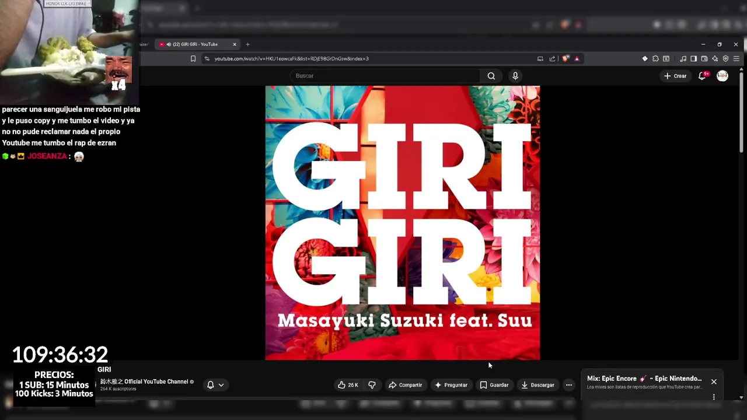747x420 pixels.
Task: Click the Leo AI sparkle toolbar icon
Action: click(x=715, y=58)
